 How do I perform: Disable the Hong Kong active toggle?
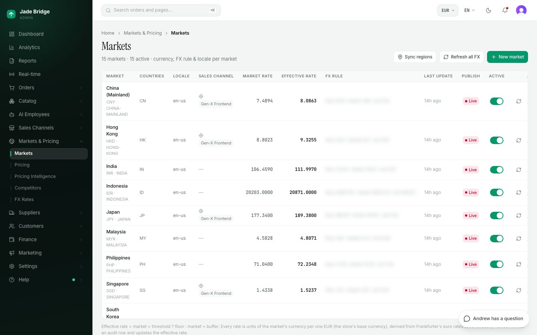(497, 140)
